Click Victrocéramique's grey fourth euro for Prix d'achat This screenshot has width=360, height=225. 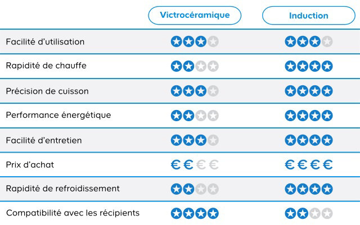click(x=214, y=164)
